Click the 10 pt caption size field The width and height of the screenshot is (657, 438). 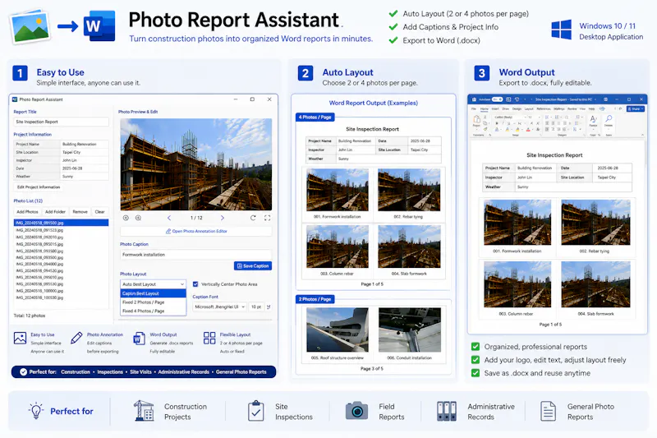[x=256, y=307]
